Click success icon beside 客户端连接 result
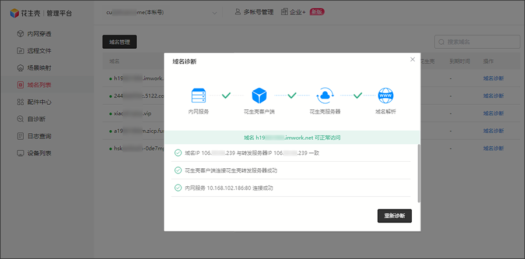525x259 pixels. [178, 171]
